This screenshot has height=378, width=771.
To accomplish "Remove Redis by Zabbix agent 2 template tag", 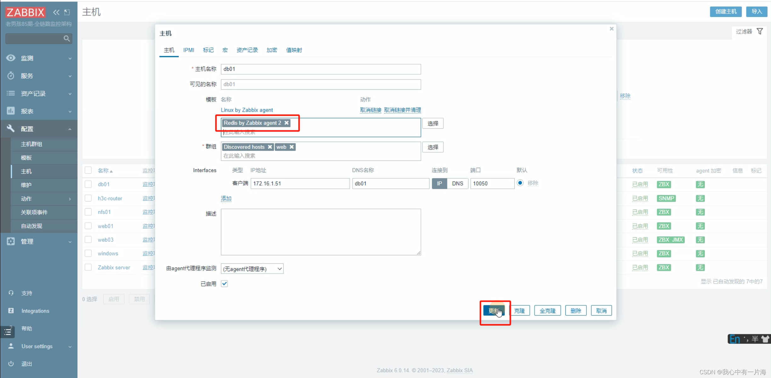I will tap(286, 123).
